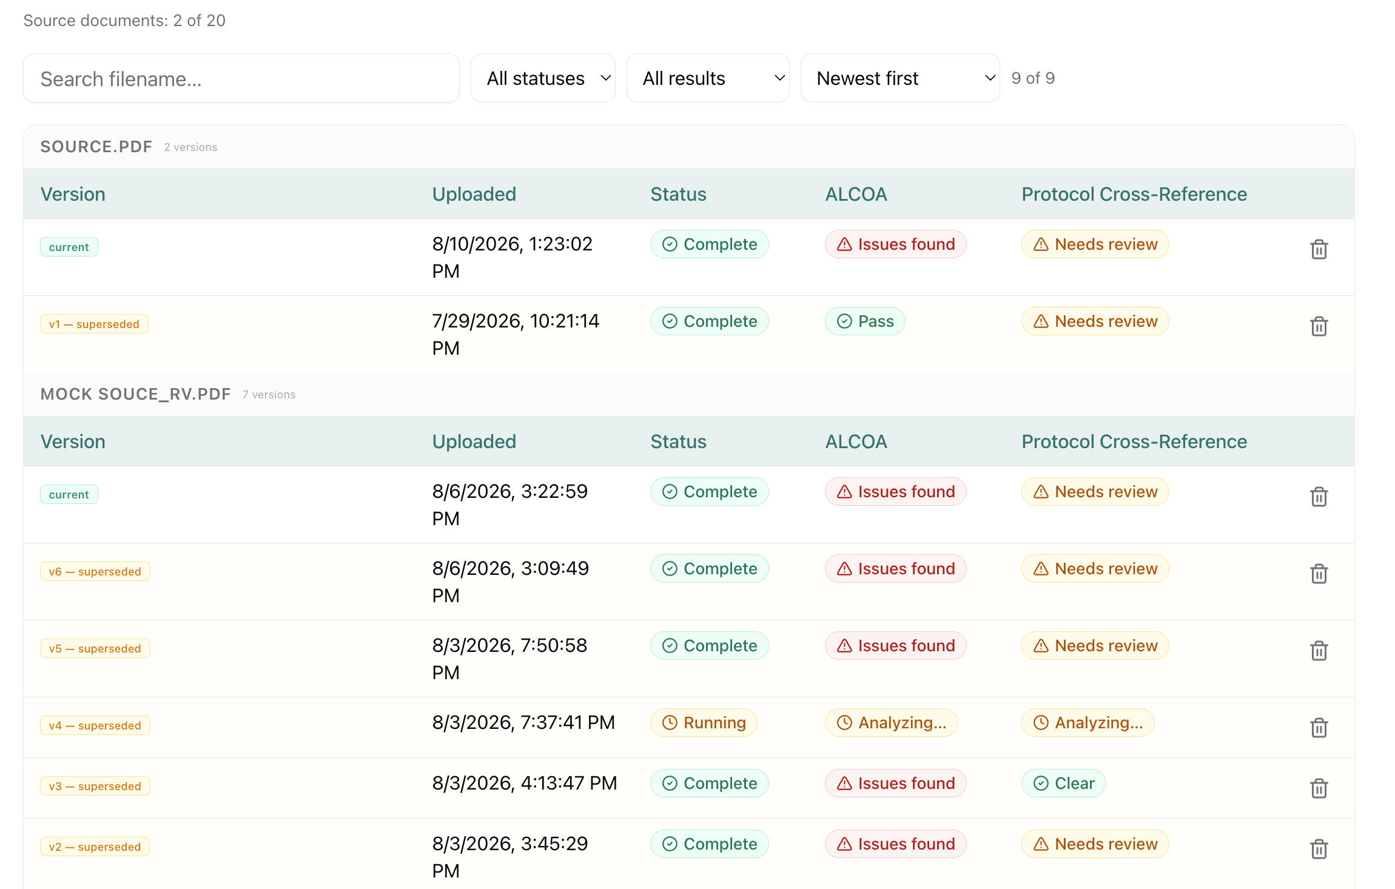This screenshot has height=889, width=1395.
Task: Click Complete status in v2 row
Action: (x=709, y=844)
